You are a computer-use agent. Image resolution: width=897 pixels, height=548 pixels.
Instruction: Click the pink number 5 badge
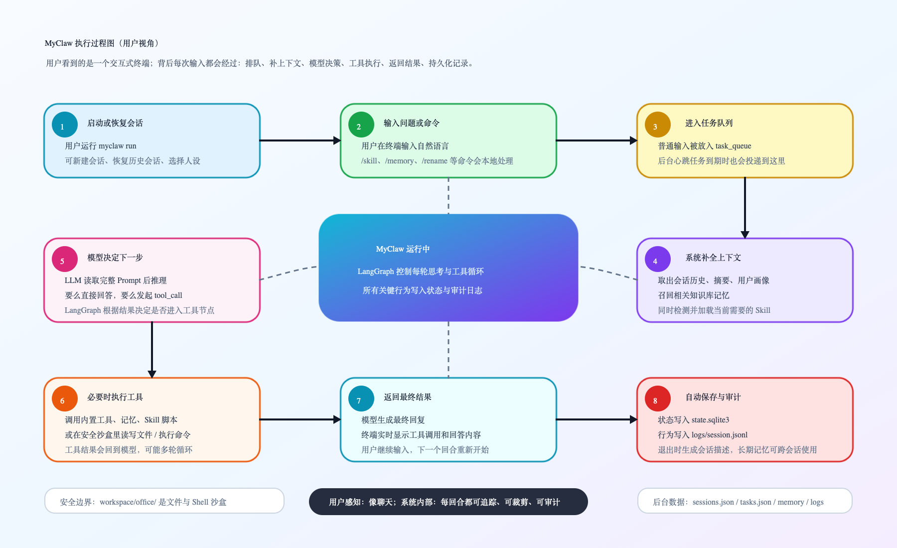65,259
